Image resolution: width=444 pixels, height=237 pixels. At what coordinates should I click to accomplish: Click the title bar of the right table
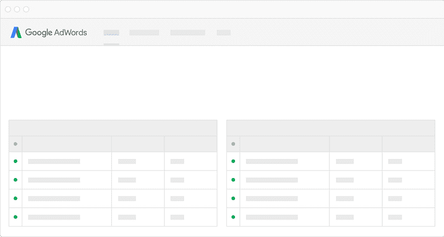point(331,128)
